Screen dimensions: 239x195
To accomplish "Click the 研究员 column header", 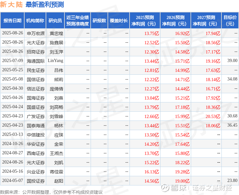I will click(55, 21).
